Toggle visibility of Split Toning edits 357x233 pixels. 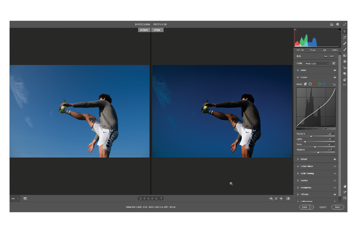point(335,173)
